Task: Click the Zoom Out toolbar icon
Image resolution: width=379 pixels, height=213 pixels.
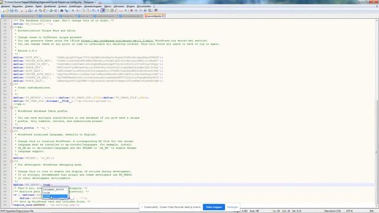Action: coord(78,11)
